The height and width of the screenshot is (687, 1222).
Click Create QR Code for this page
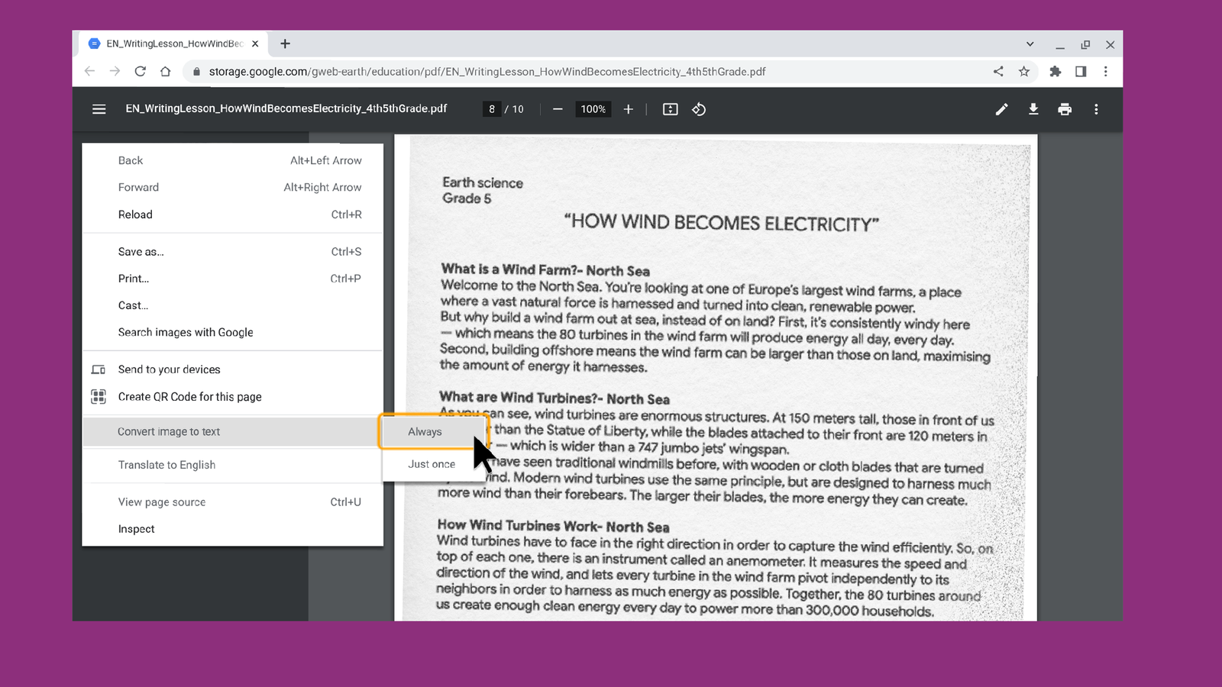(x=189, y=396)
